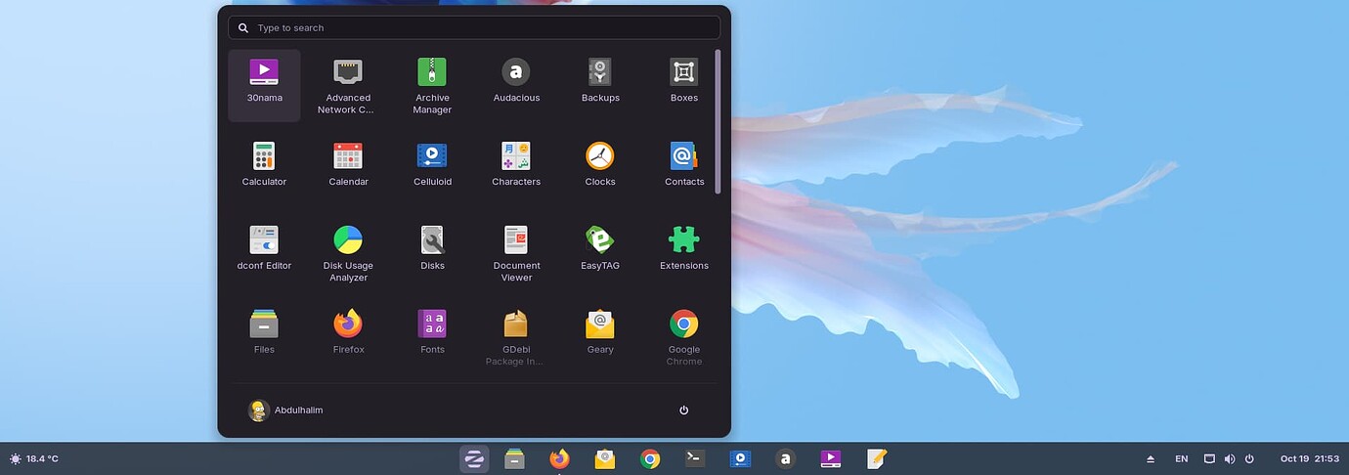The image size is (1349, 475).
Task: Open the volume tray icon
Action: pos(1229,458)
